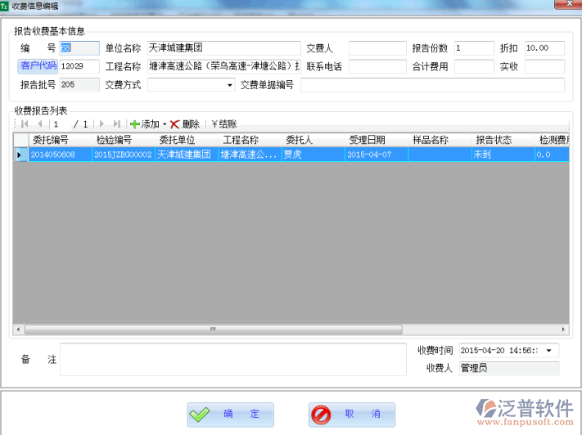The width and height of the screenshot is (582, 435).
Task: Select cell 2015JZBG00002 in the table
Action: click(x=124, y=155)
